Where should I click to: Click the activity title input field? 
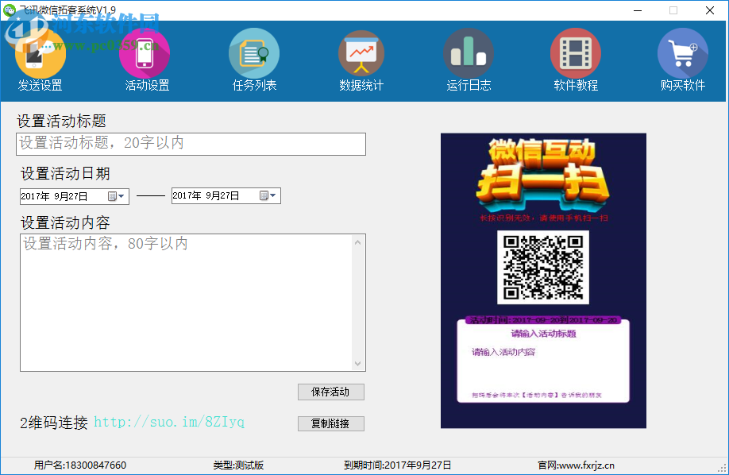point(191,144)
